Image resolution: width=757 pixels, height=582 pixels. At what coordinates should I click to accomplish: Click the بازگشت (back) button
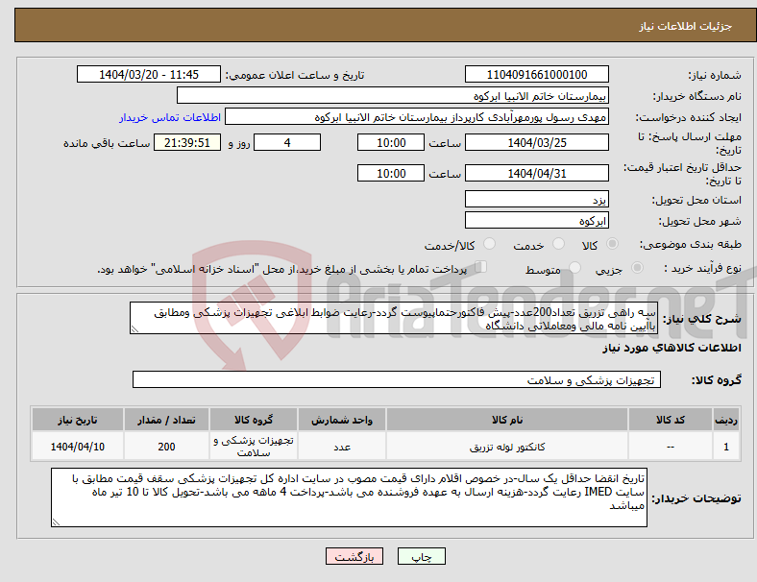click(354, 556)
